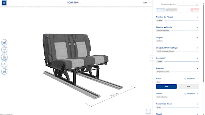The height and width of the screenshot is (115, 205).
Task: Expand the Accoudoir section
Action: pos(197,58)
